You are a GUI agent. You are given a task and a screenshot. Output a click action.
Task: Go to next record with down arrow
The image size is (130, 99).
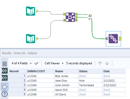[107, 63]
